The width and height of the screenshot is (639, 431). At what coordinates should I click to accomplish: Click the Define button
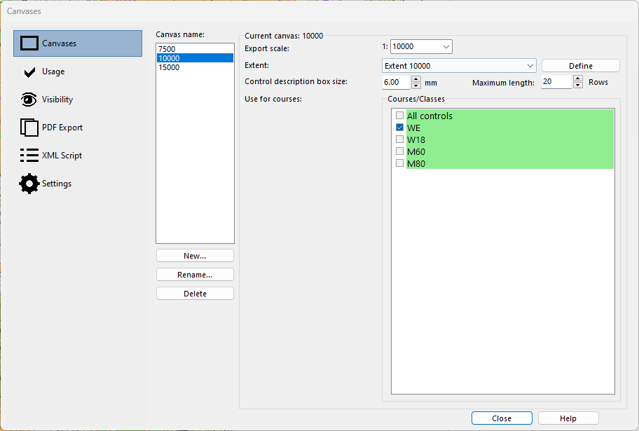(x=580, y=66)
